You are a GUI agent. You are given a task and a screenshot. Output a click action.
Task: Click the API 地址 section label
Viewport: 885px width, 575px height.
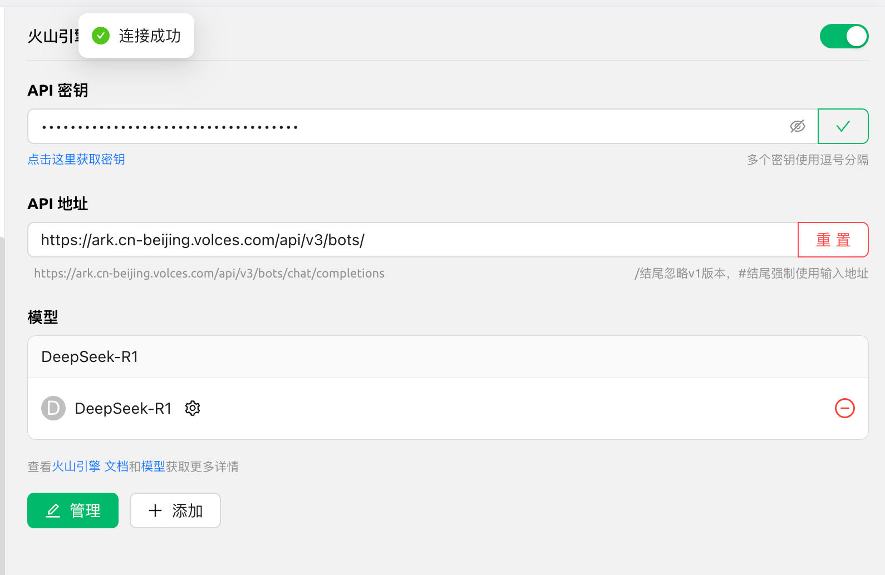coord(58,204)
